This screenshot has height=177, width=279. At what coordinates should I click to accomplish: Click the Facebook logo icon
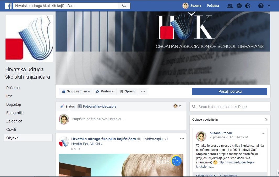point(8,6)
